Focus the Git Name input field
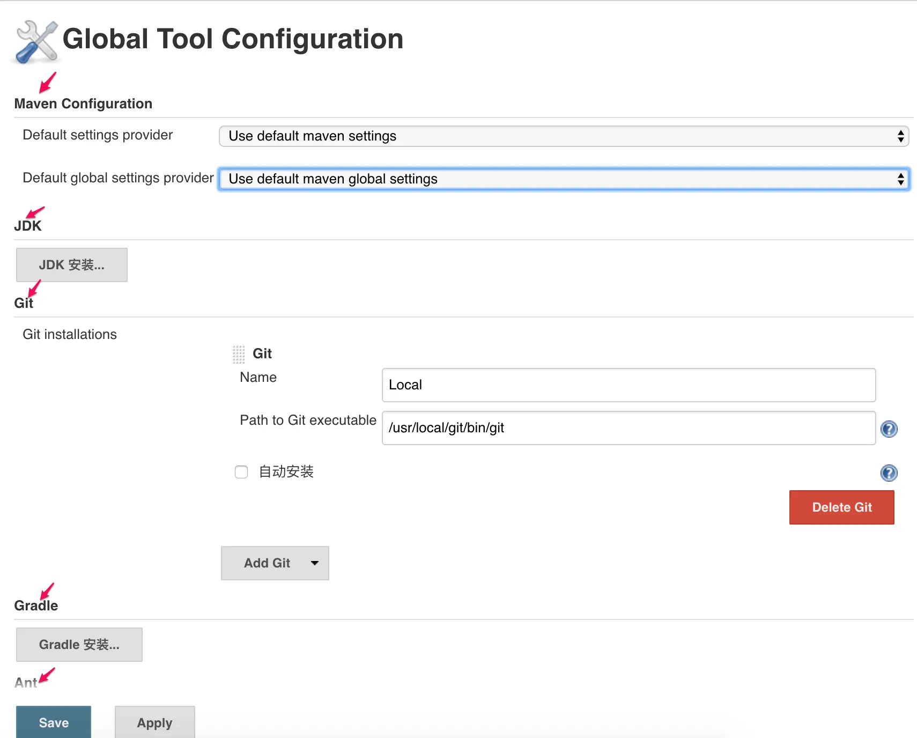 (628, 385)
